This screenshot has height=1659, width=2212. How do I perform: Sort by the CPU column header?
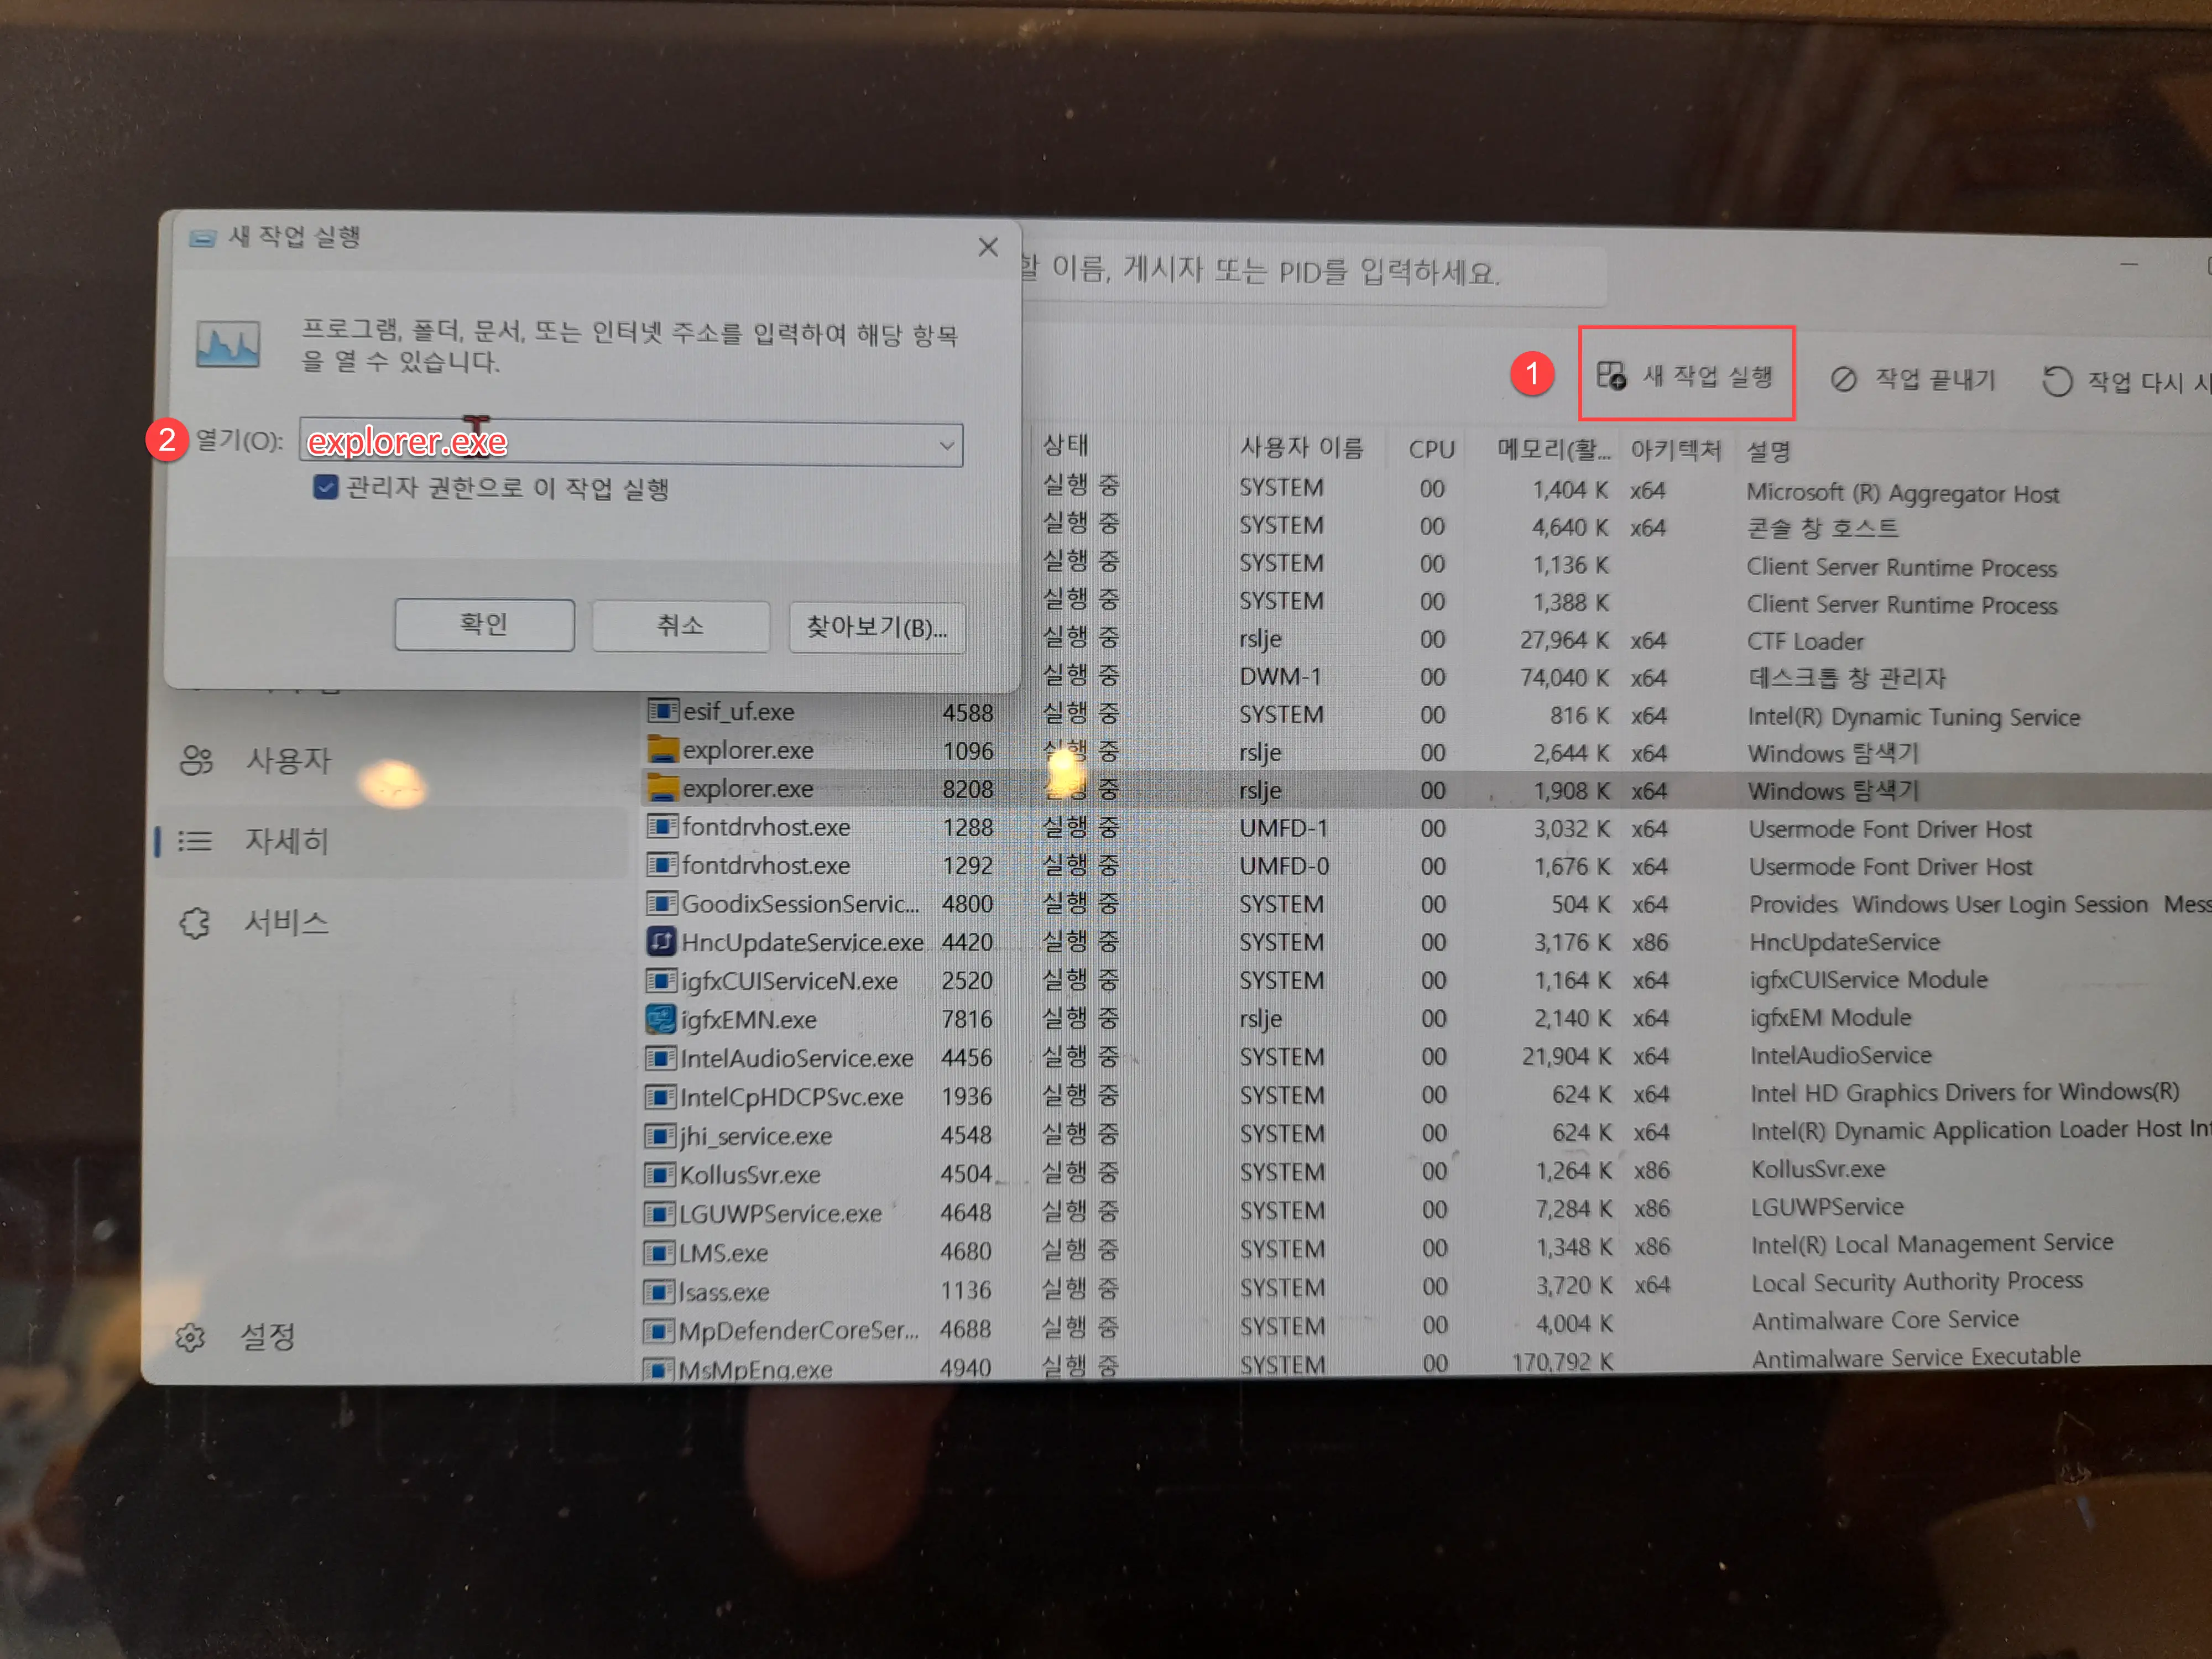1431,450
